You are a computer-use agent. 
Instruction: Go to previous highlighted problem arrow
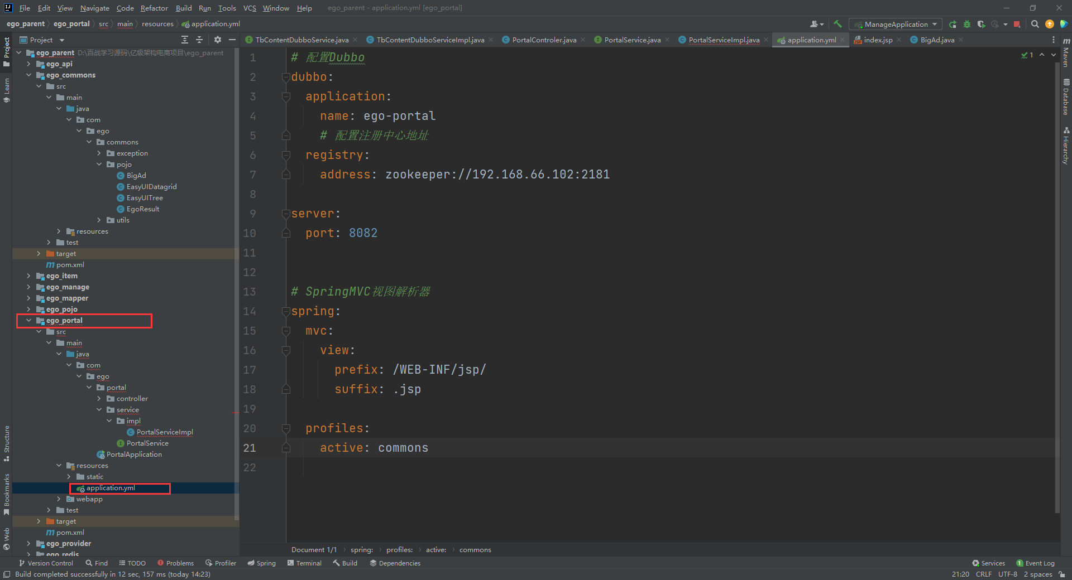coord(1042,55)
